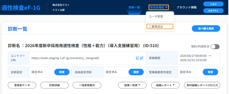Viewport: 229px width, 94px height.
Task: Expand the 管理者機能 dropdown menu
Action: point(159,7)
